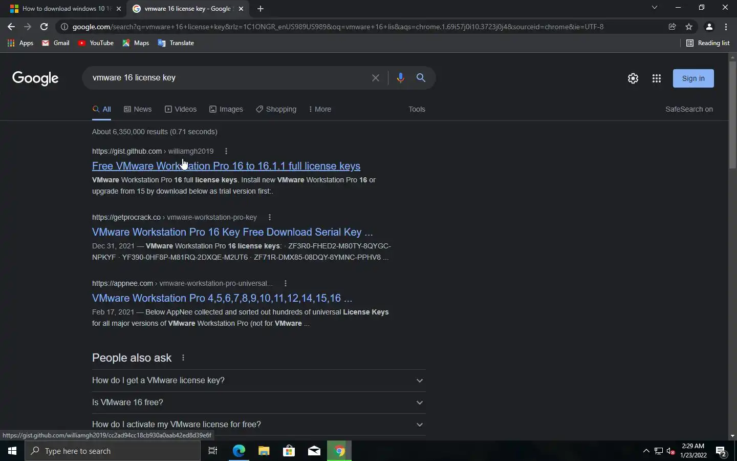
Task: Open Task View on the taskbar
Action: point(213,451)
